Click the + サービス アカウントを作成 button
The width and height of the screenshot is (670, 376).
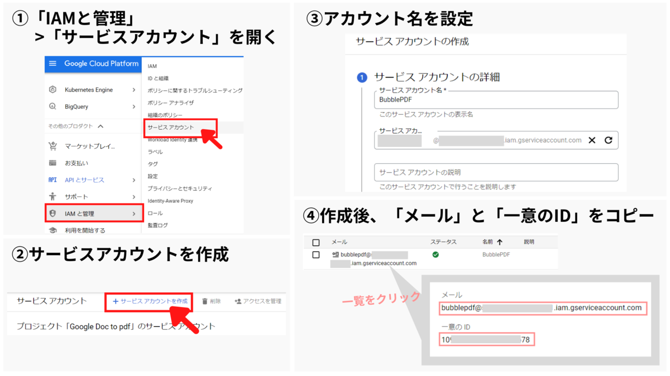pos(149,301)
